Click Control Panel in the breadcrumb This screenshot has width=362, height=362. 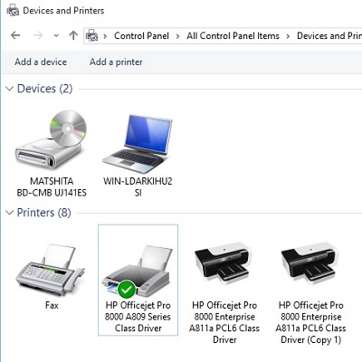click(141, 36)
